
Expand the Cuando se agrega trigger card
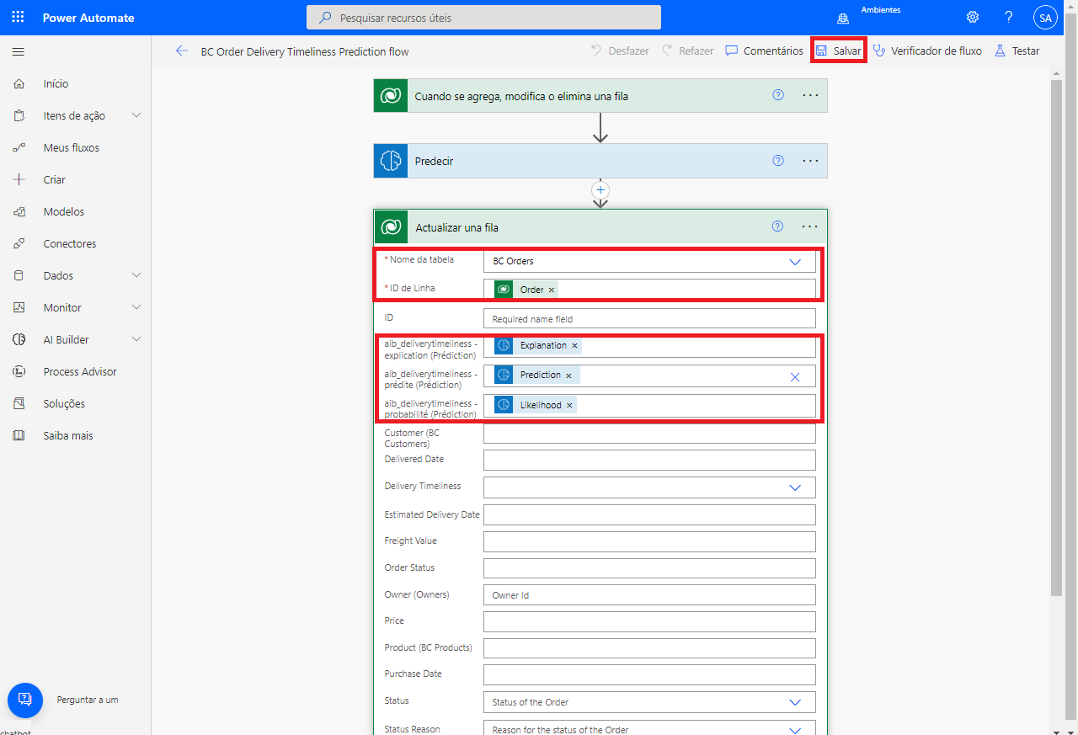pyautogui.click(x=600, y=96)
